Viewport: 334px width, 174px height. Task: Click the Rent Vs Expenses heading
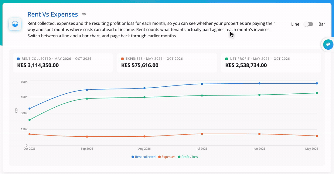(x=53, y=14)
